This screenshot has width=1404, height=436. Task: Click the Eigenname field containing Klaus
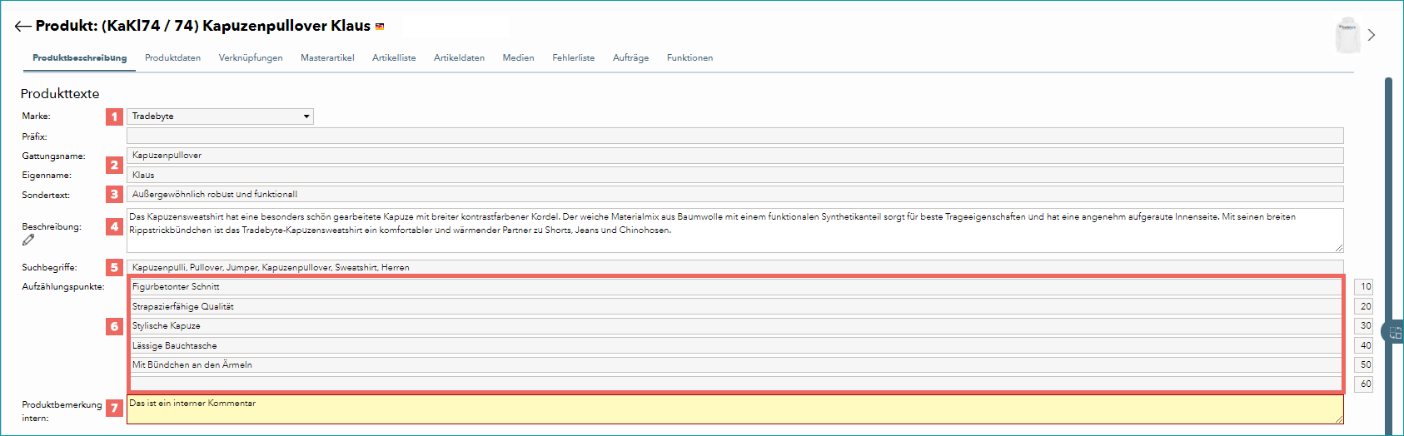pos(734,175)
